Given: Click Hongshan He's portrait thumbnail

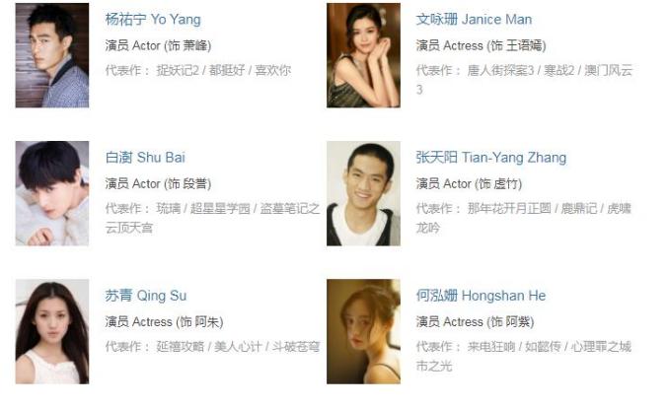Looking at the screenshot, I should point(363,332).
